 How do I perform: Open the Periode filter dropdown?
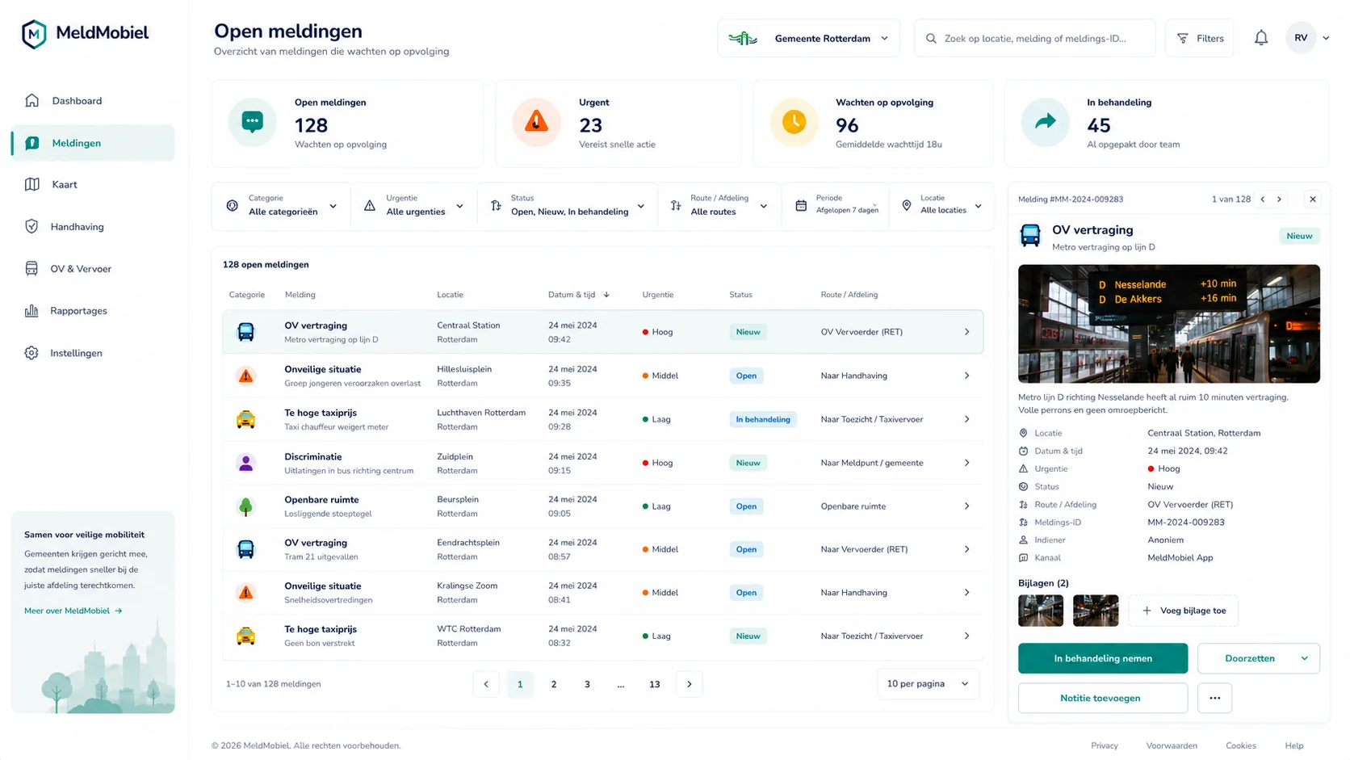836,206
